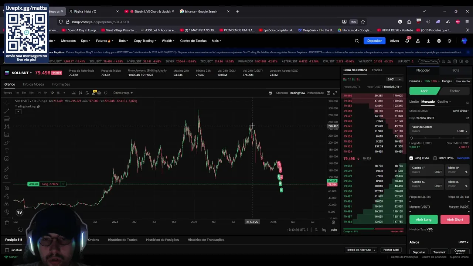Viewport: 473px width, 266px height.
Task: Select the trend line drawing tool
Action: point(7,111)
